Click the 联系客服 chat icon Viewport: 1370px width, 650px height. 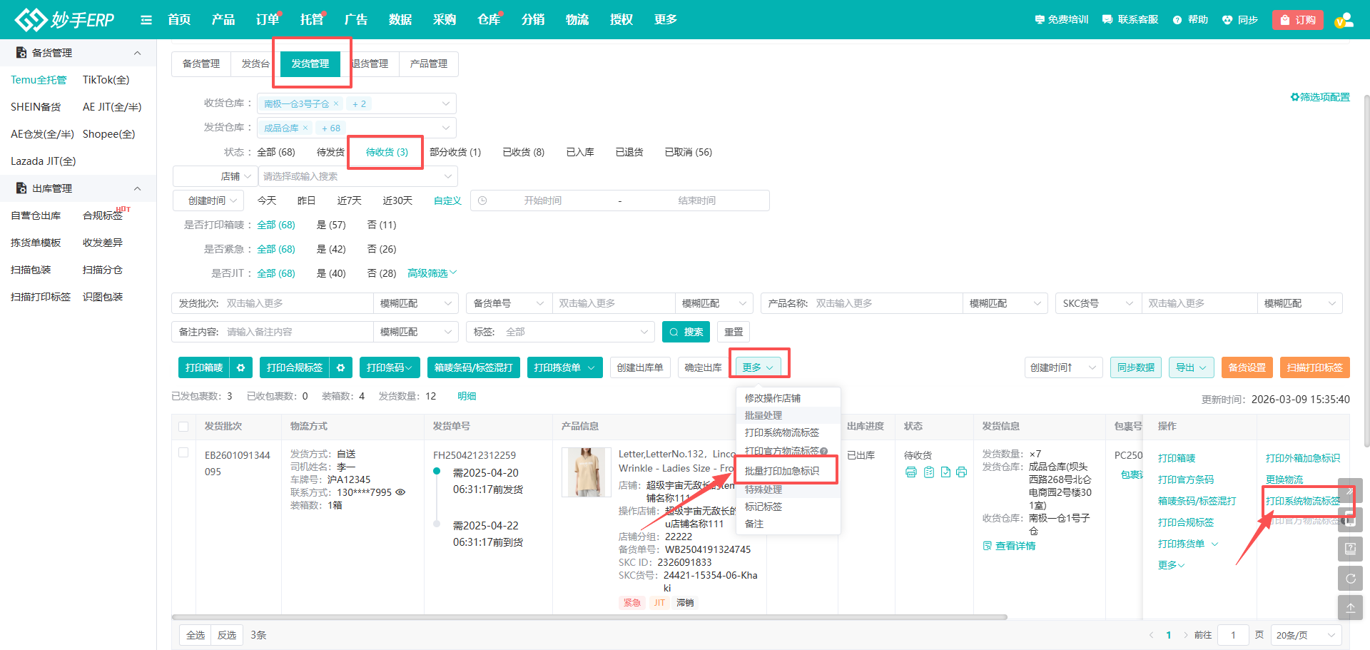point(1107,20)
